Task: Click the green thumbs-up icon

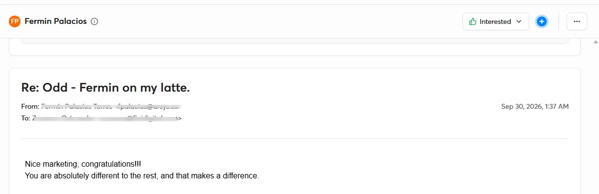Action: point(473,21)
